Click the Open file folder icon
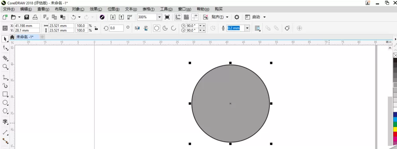The image size is (397, 149). (x=13, y=17)
